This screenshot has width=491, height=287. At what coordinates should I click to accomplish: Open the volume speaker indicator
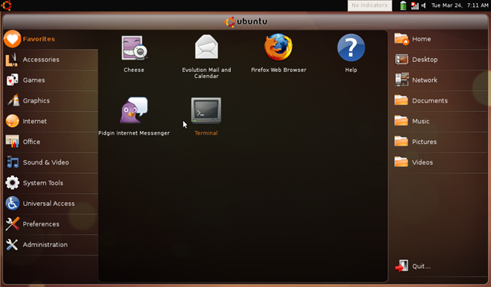(x=423, y=5)
